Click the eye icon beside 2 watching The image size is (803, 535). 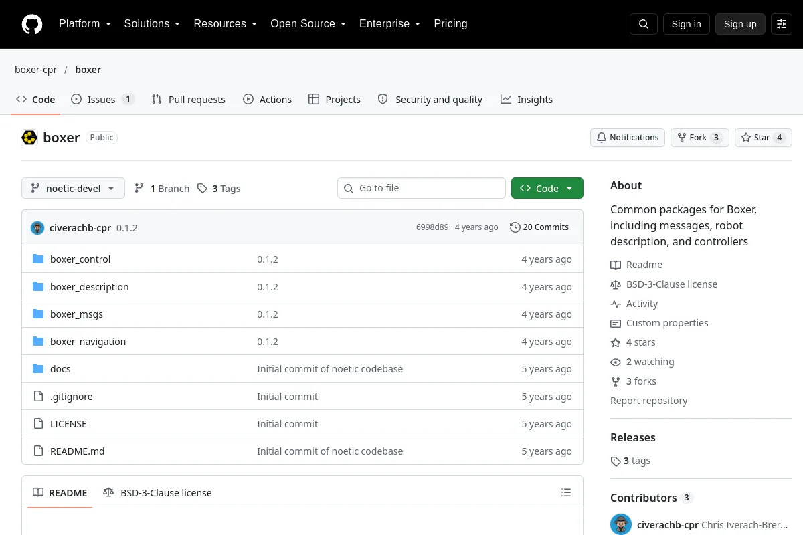click(x=616, y=362)
